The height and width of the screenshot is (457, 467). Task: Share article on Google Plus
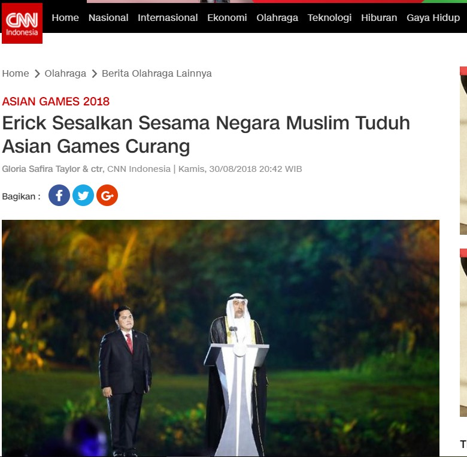point(107,195)
